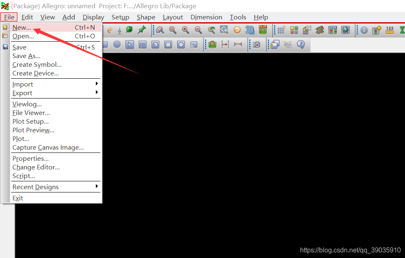
Task: Click the green board with red circle icon
Action: [x=212, y=45]
